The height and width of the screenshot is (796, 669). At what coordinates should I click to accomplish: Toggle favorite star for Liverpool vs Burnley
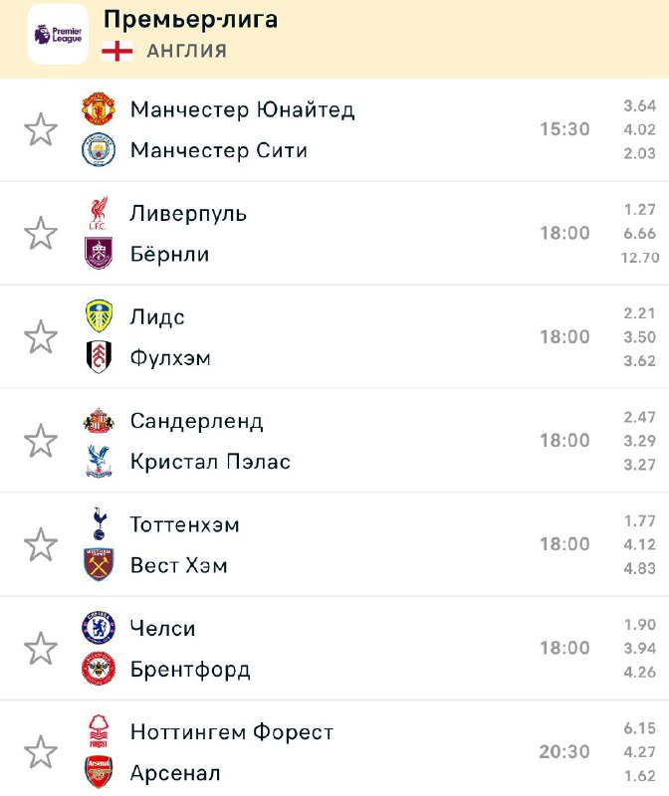coord(41,233)
